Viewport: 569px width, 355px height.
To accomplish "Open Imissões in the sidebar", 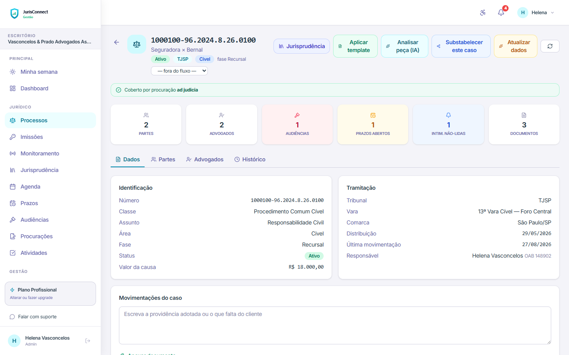I will (x=50, y=137).
